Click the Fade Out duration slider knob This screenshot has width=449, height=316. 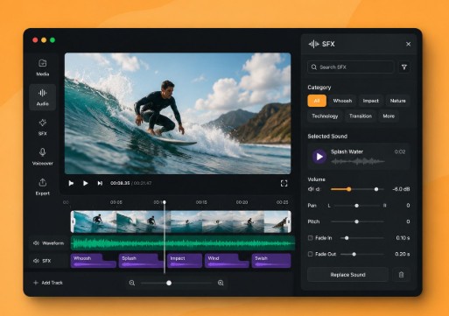(354, 254)
